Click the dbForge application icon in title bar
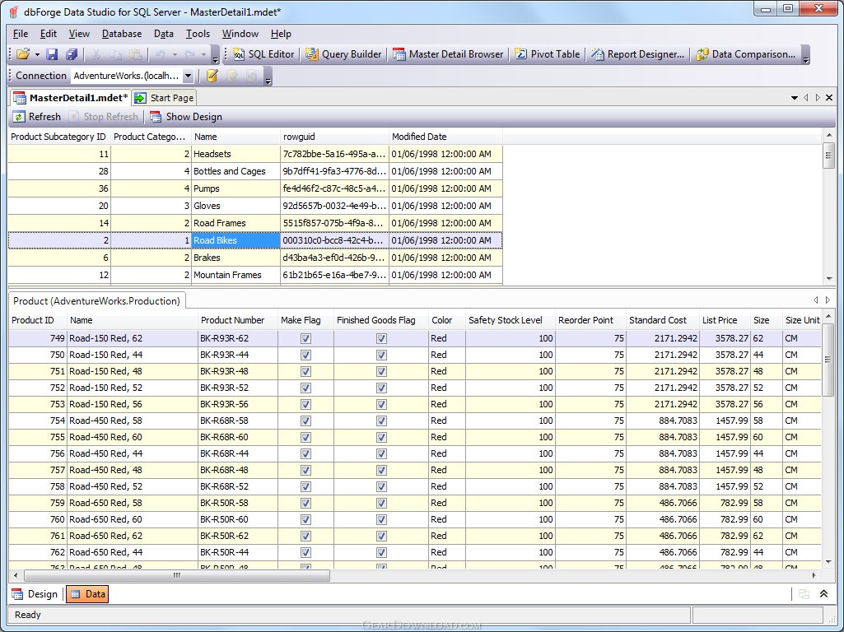844x632 pixels. [x=13, y=12]
